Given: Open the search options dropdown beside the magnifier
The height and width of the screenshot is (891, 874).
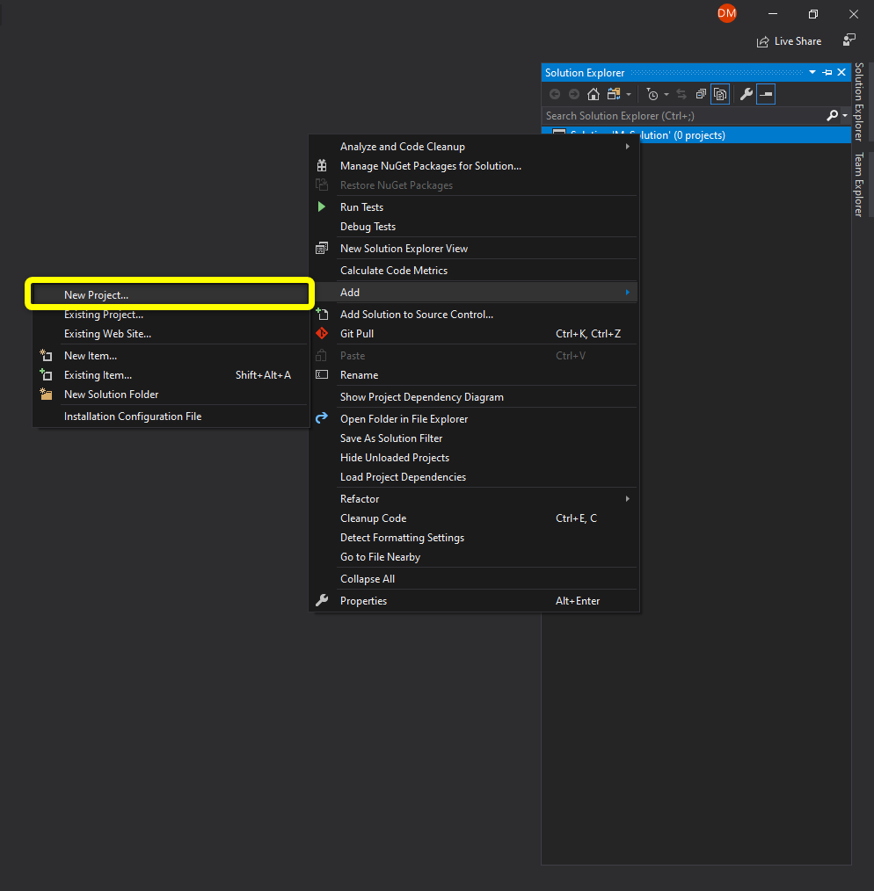Looking at the screenshot, I should (x=842, y=115).
